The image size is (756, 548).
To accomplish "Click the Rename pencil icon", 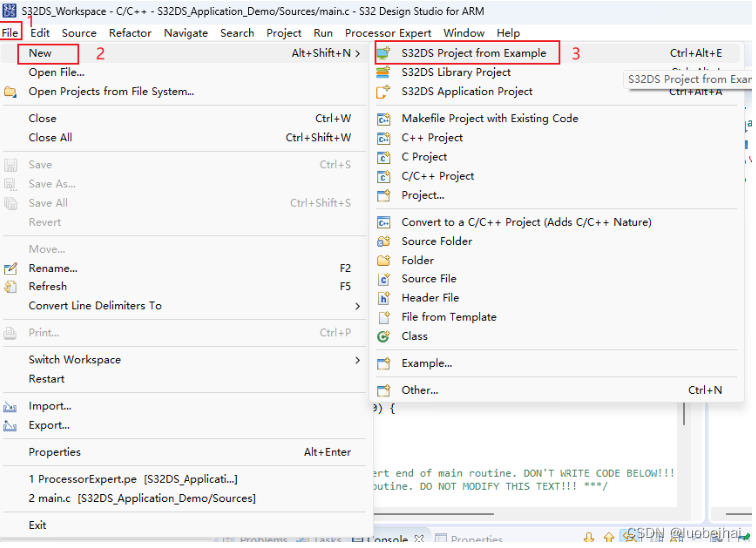I will pos(10,269).
